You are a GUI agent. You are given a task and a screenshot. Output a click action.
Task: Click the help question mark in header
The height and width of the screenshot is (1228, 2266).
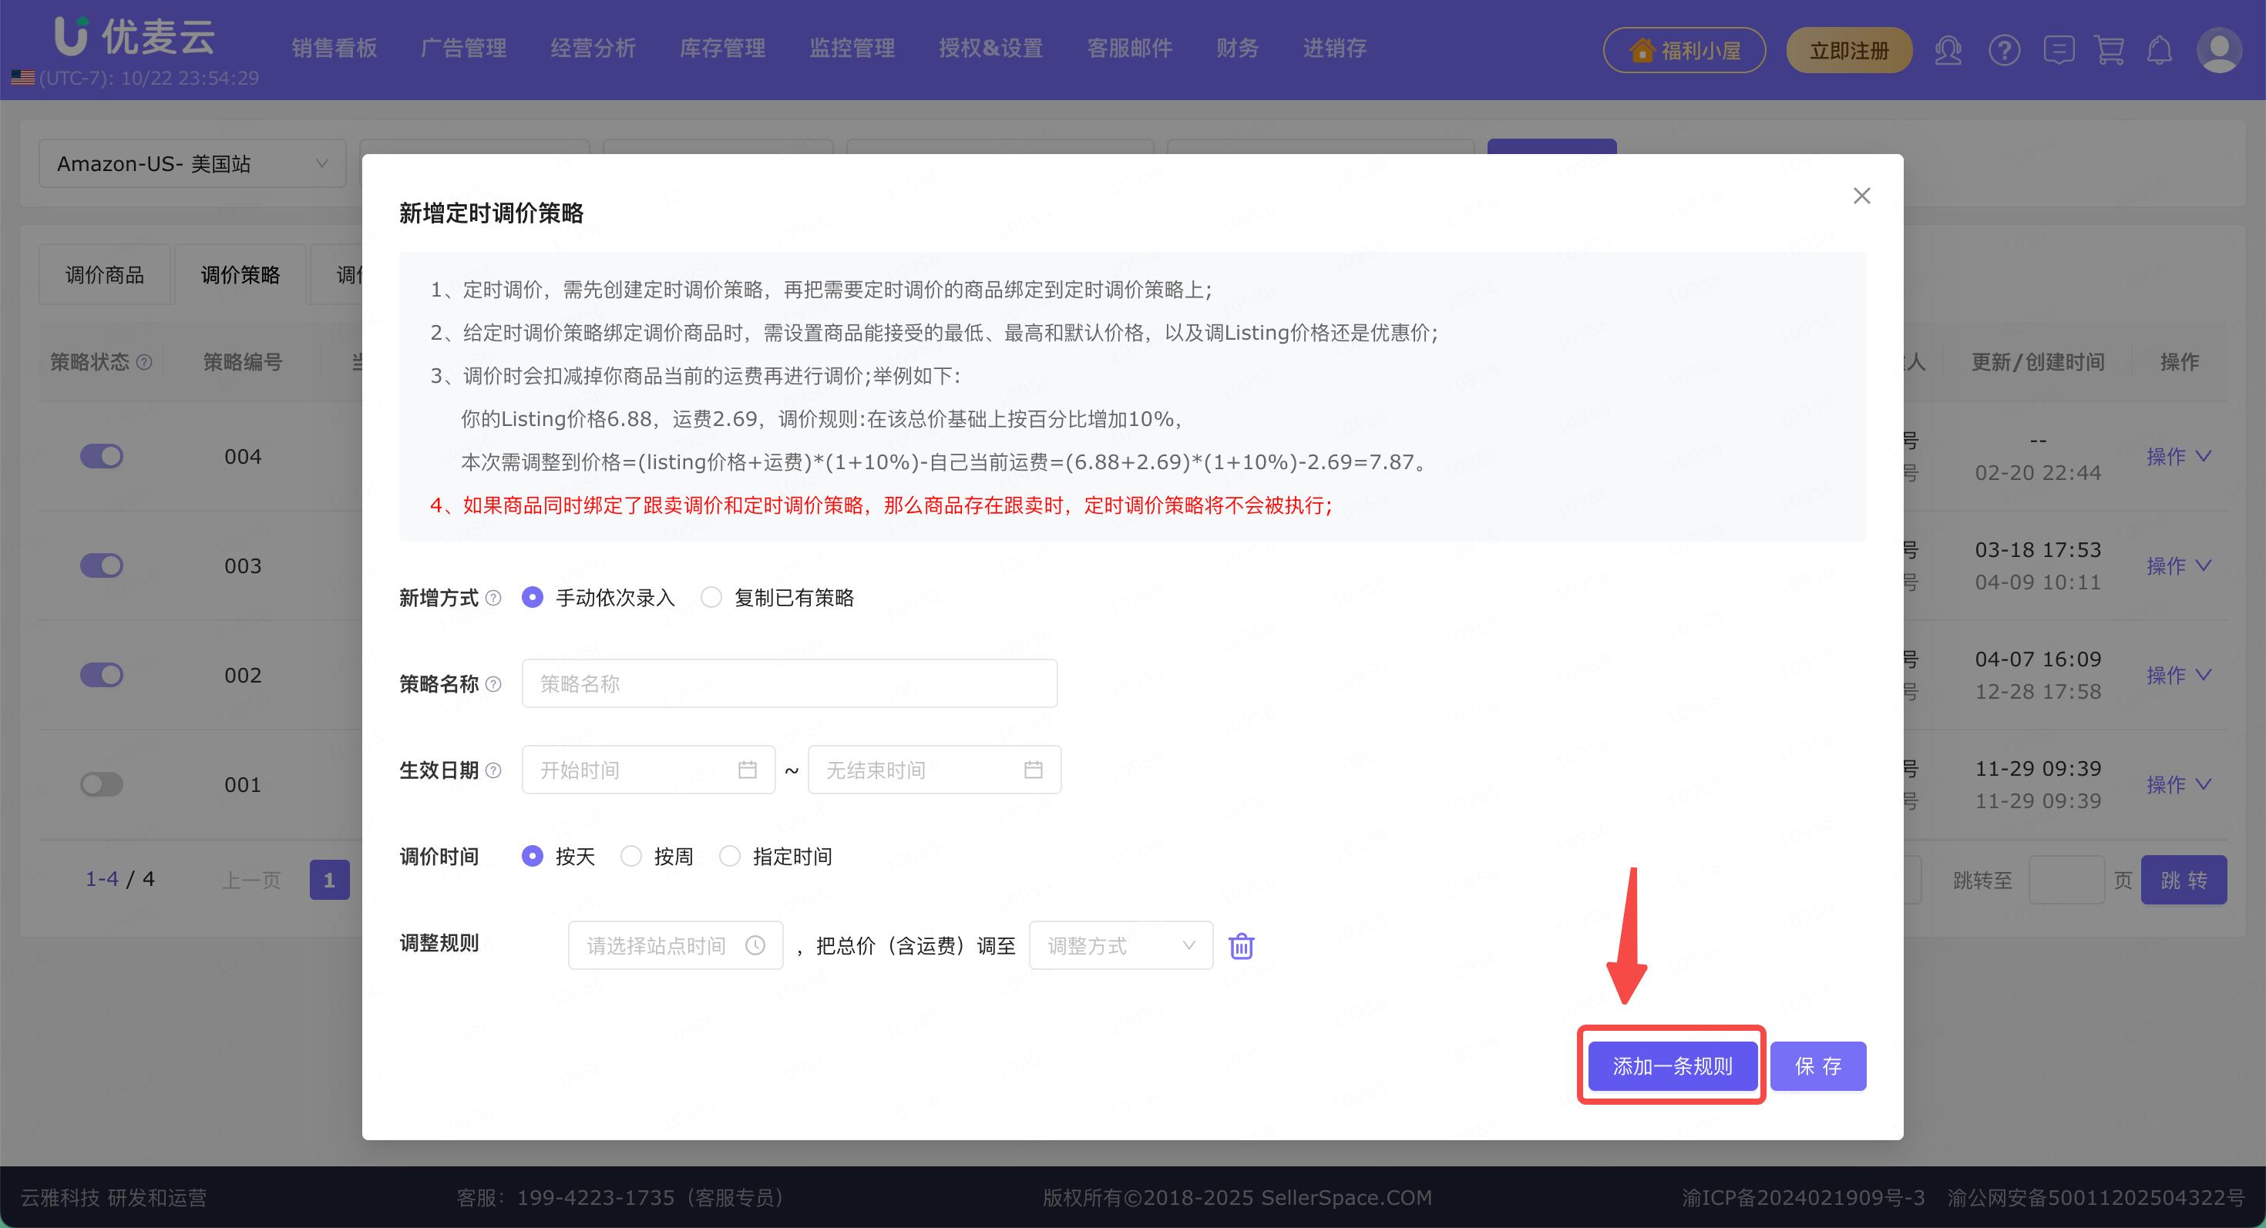(x=2004, y=50)
